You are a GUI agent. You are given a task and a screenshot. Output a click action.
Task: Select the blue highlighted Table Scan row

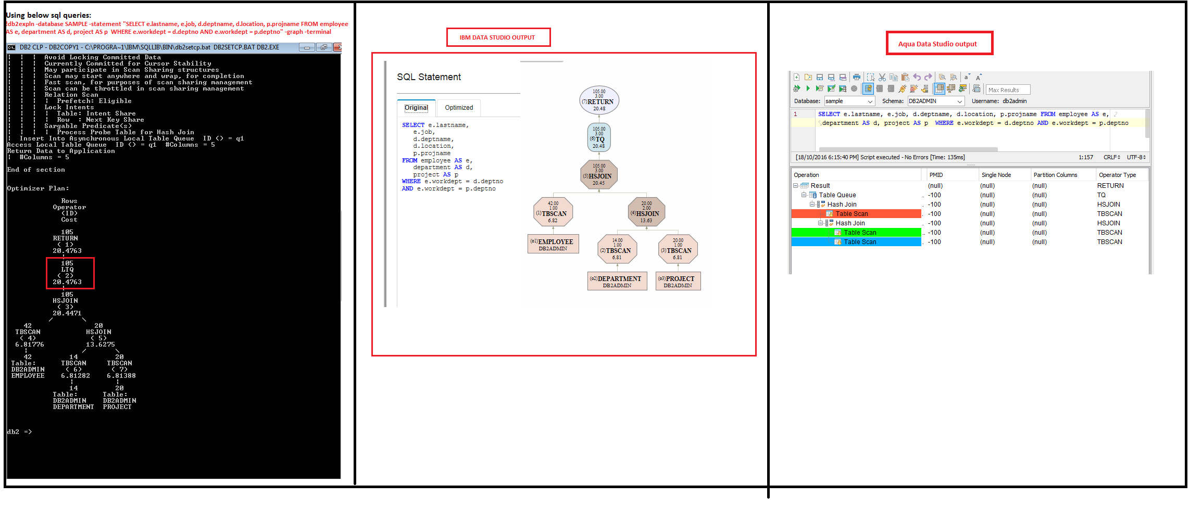(856, 242)
